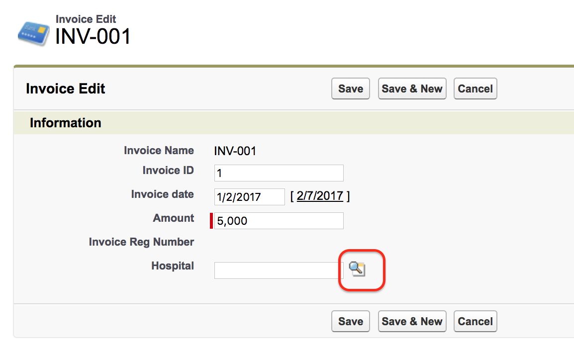
Task: Click the bottom Save button
Action: pos(350,321)
